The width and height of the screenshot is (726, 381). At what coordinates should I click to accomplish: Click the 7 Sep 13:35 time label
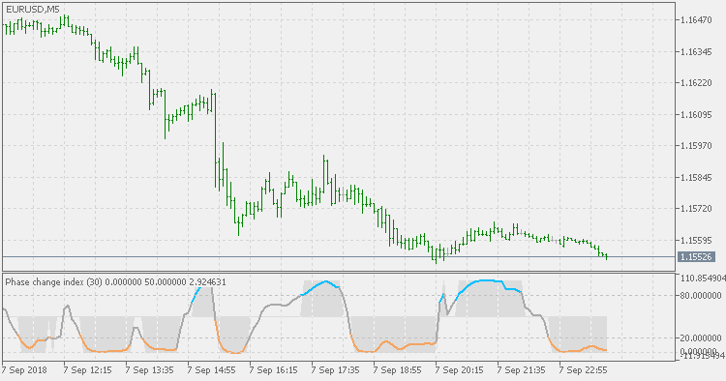(150, 370)
